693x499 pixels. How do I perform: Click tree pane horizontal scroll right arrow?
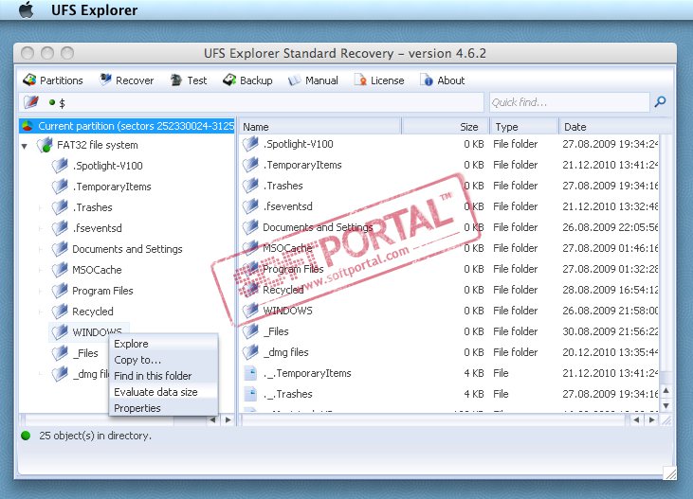(x=228, y=420)
